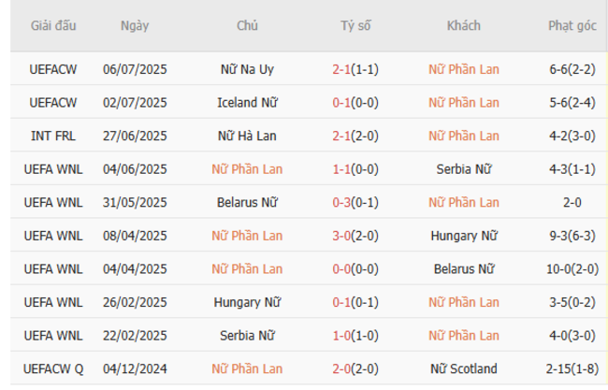Click the 2-1(1-1) score on 06/07/2025

[x=355, y=69]
